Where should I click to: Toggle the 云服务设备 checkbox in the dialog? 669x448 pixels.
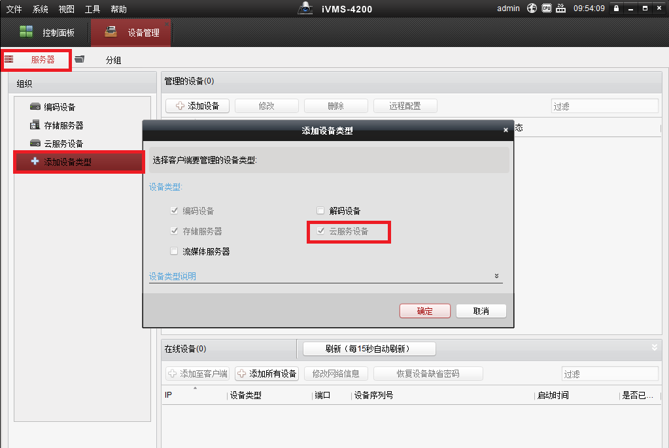[x=320, y=231]
